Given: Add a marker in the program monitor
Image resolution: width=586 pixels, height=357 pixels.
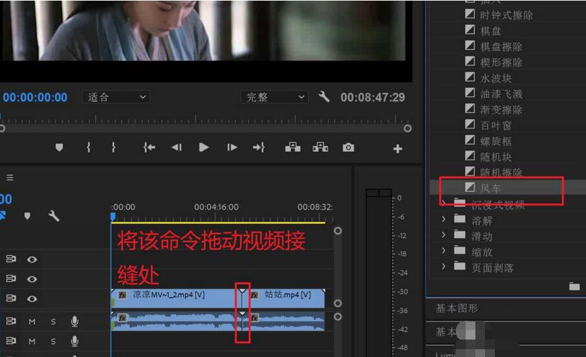Looking at the screenshot, I should pyautogui.click(x=59, y=147).
